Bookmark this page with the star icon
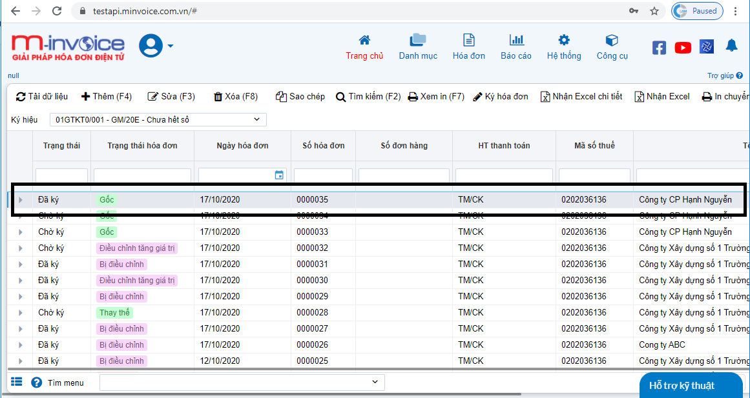 (654, 11)
